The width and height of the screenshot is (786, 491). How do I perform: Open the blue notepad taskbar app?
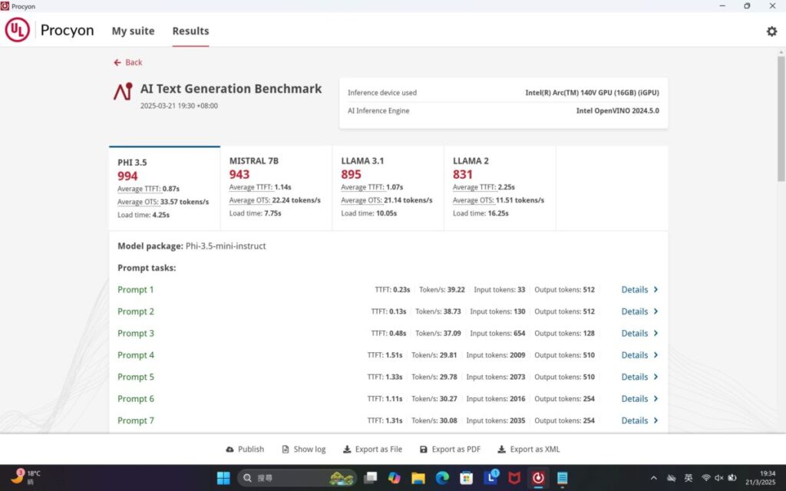563,478
